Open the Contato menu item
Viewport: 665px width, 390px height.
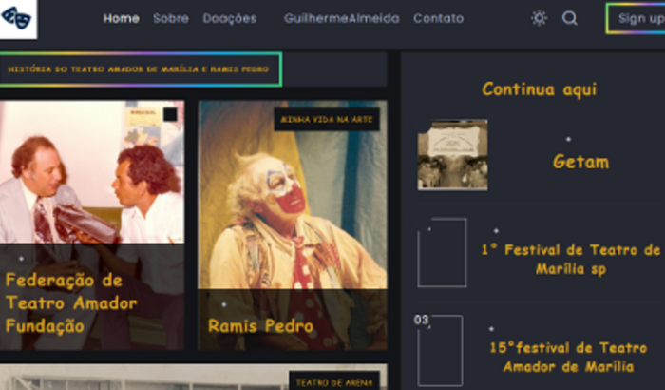click(x=439, y=18)
